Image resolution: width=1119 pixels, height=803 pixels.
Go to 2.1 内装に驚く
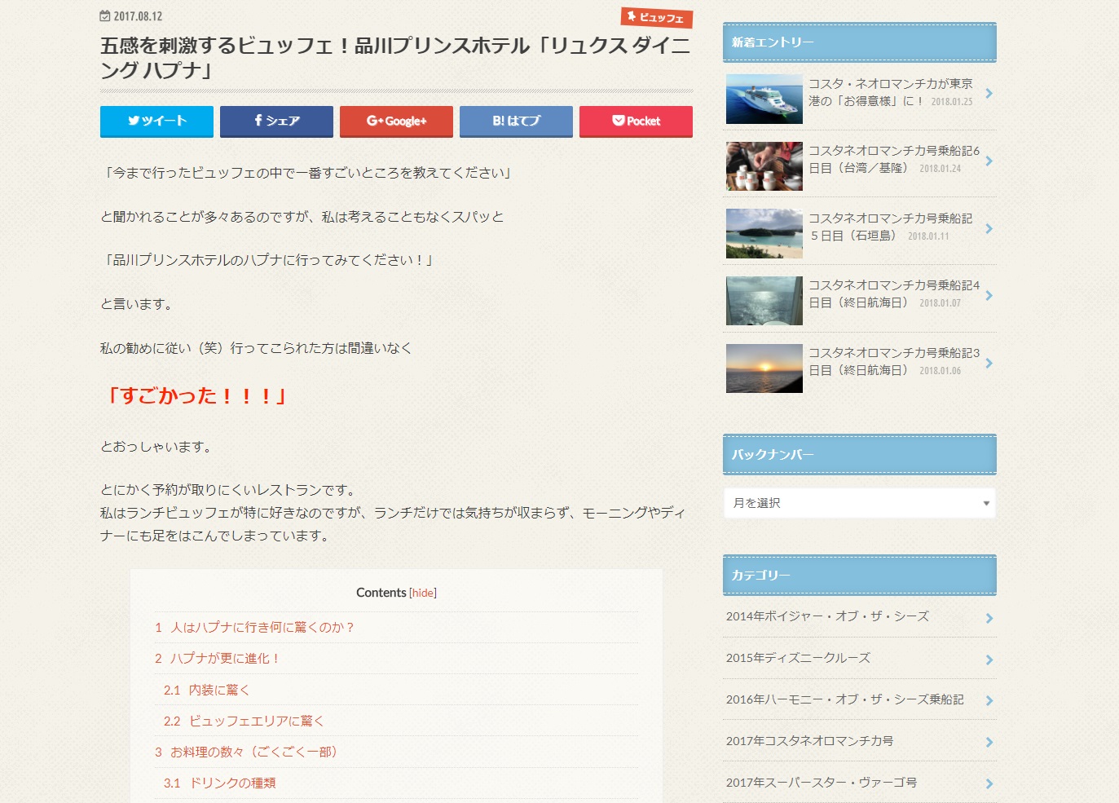click(x=206, y=690)
